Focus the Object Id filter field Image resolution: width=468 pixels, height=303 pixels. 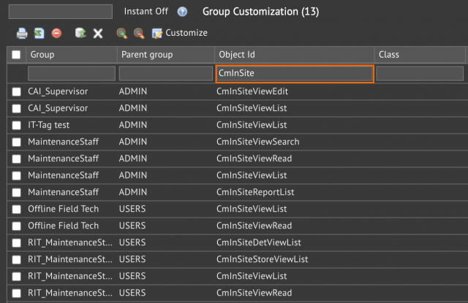coord(295,73)
